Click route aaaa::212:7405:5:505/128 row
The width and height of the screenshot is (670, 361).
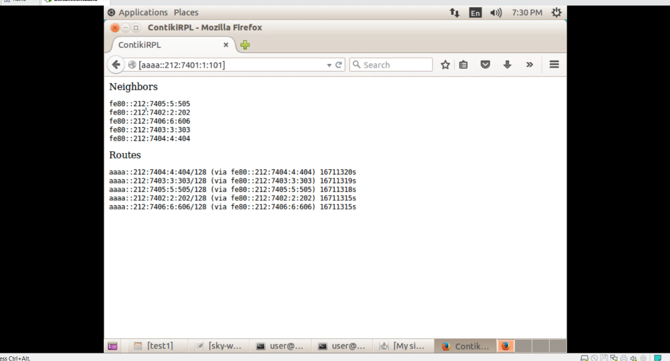pyautogui.click(x=233, y=189)
